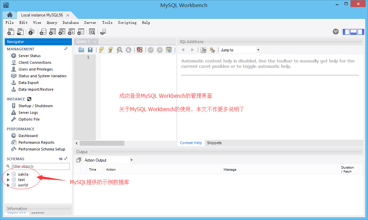Save the script in Query 1 editor
This screenshot has width=368, height=220.
(x=90, y=50)
